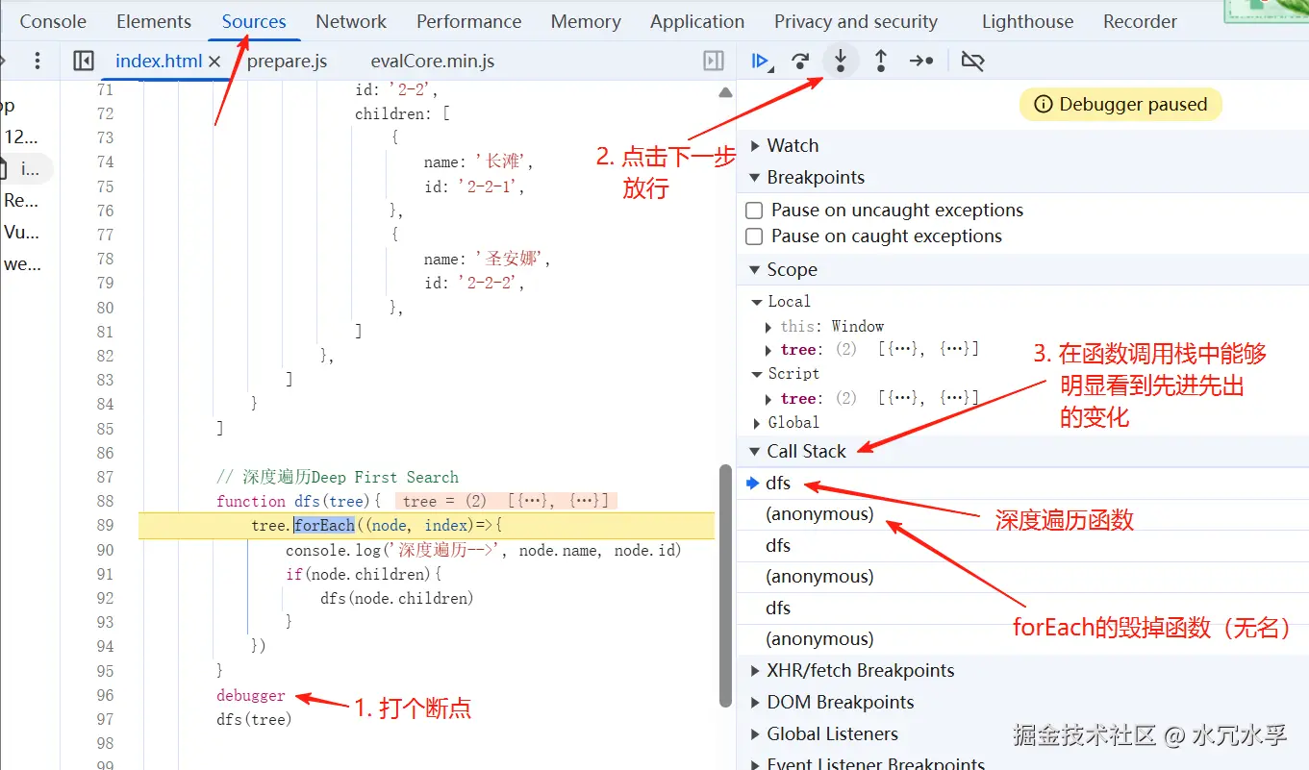Open the Recorder tab
This screenshot has width=1309, height=770.
[1140, 21]
